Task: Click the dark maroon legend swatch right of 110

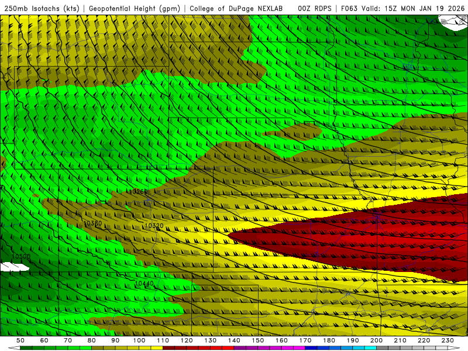Action: point(169,348)
